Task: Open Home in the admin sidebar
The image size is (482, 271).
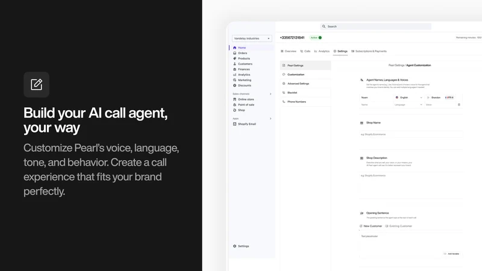Action: pos(251,48)
